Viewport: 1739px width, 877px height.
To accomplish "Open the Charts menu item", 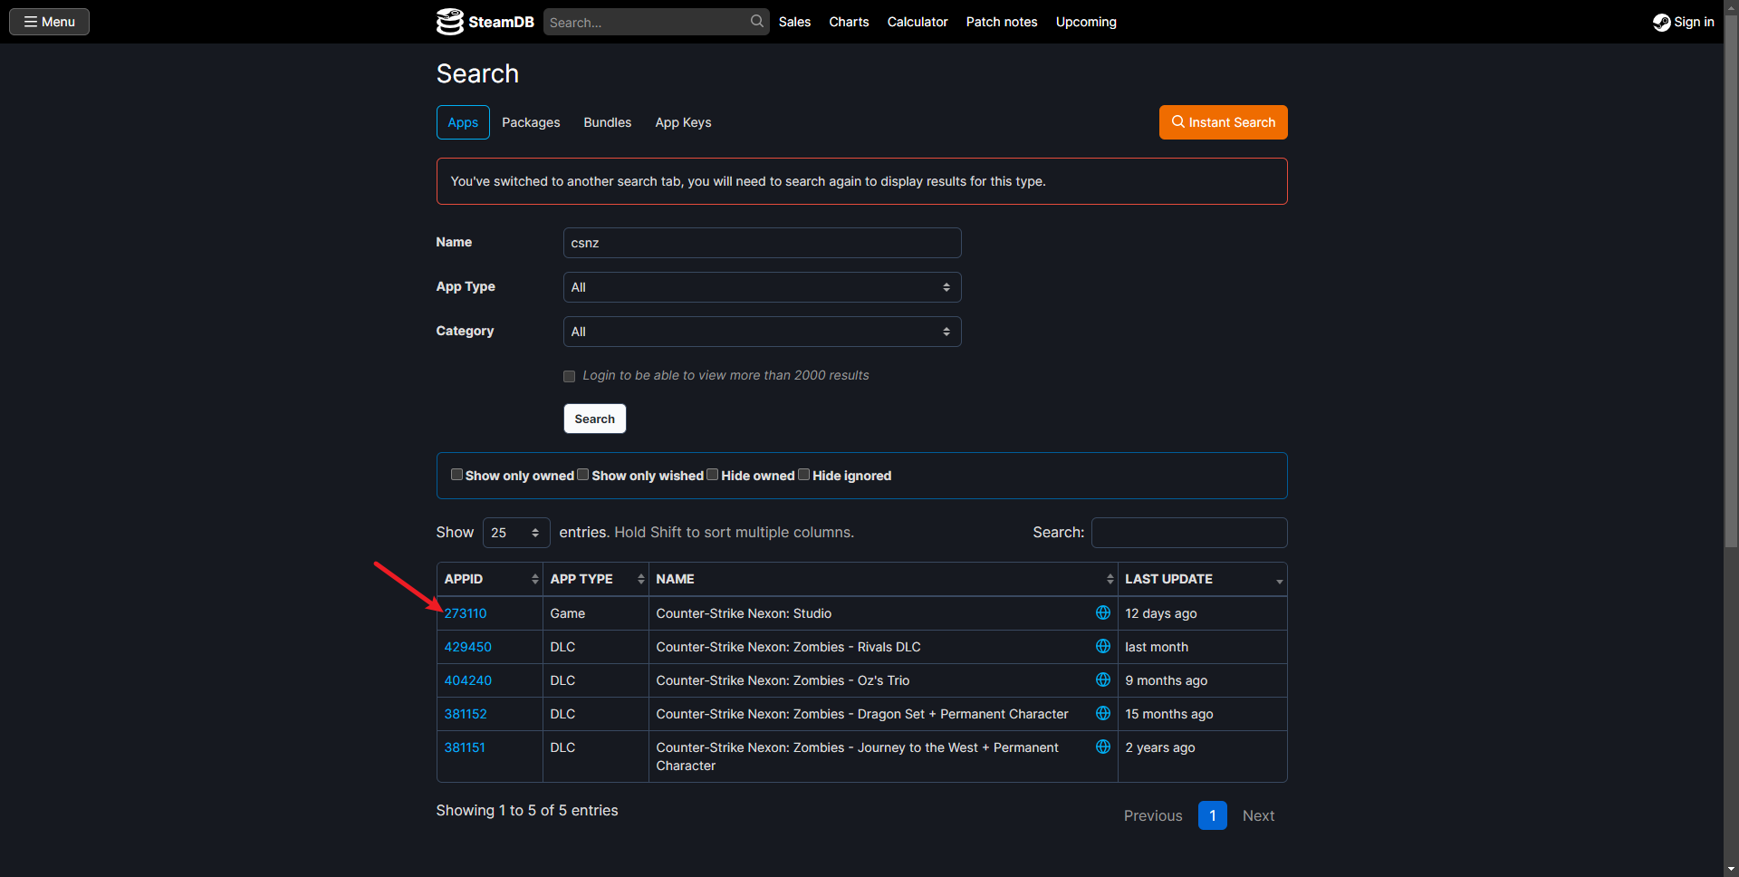I will (x=849, y=22).
